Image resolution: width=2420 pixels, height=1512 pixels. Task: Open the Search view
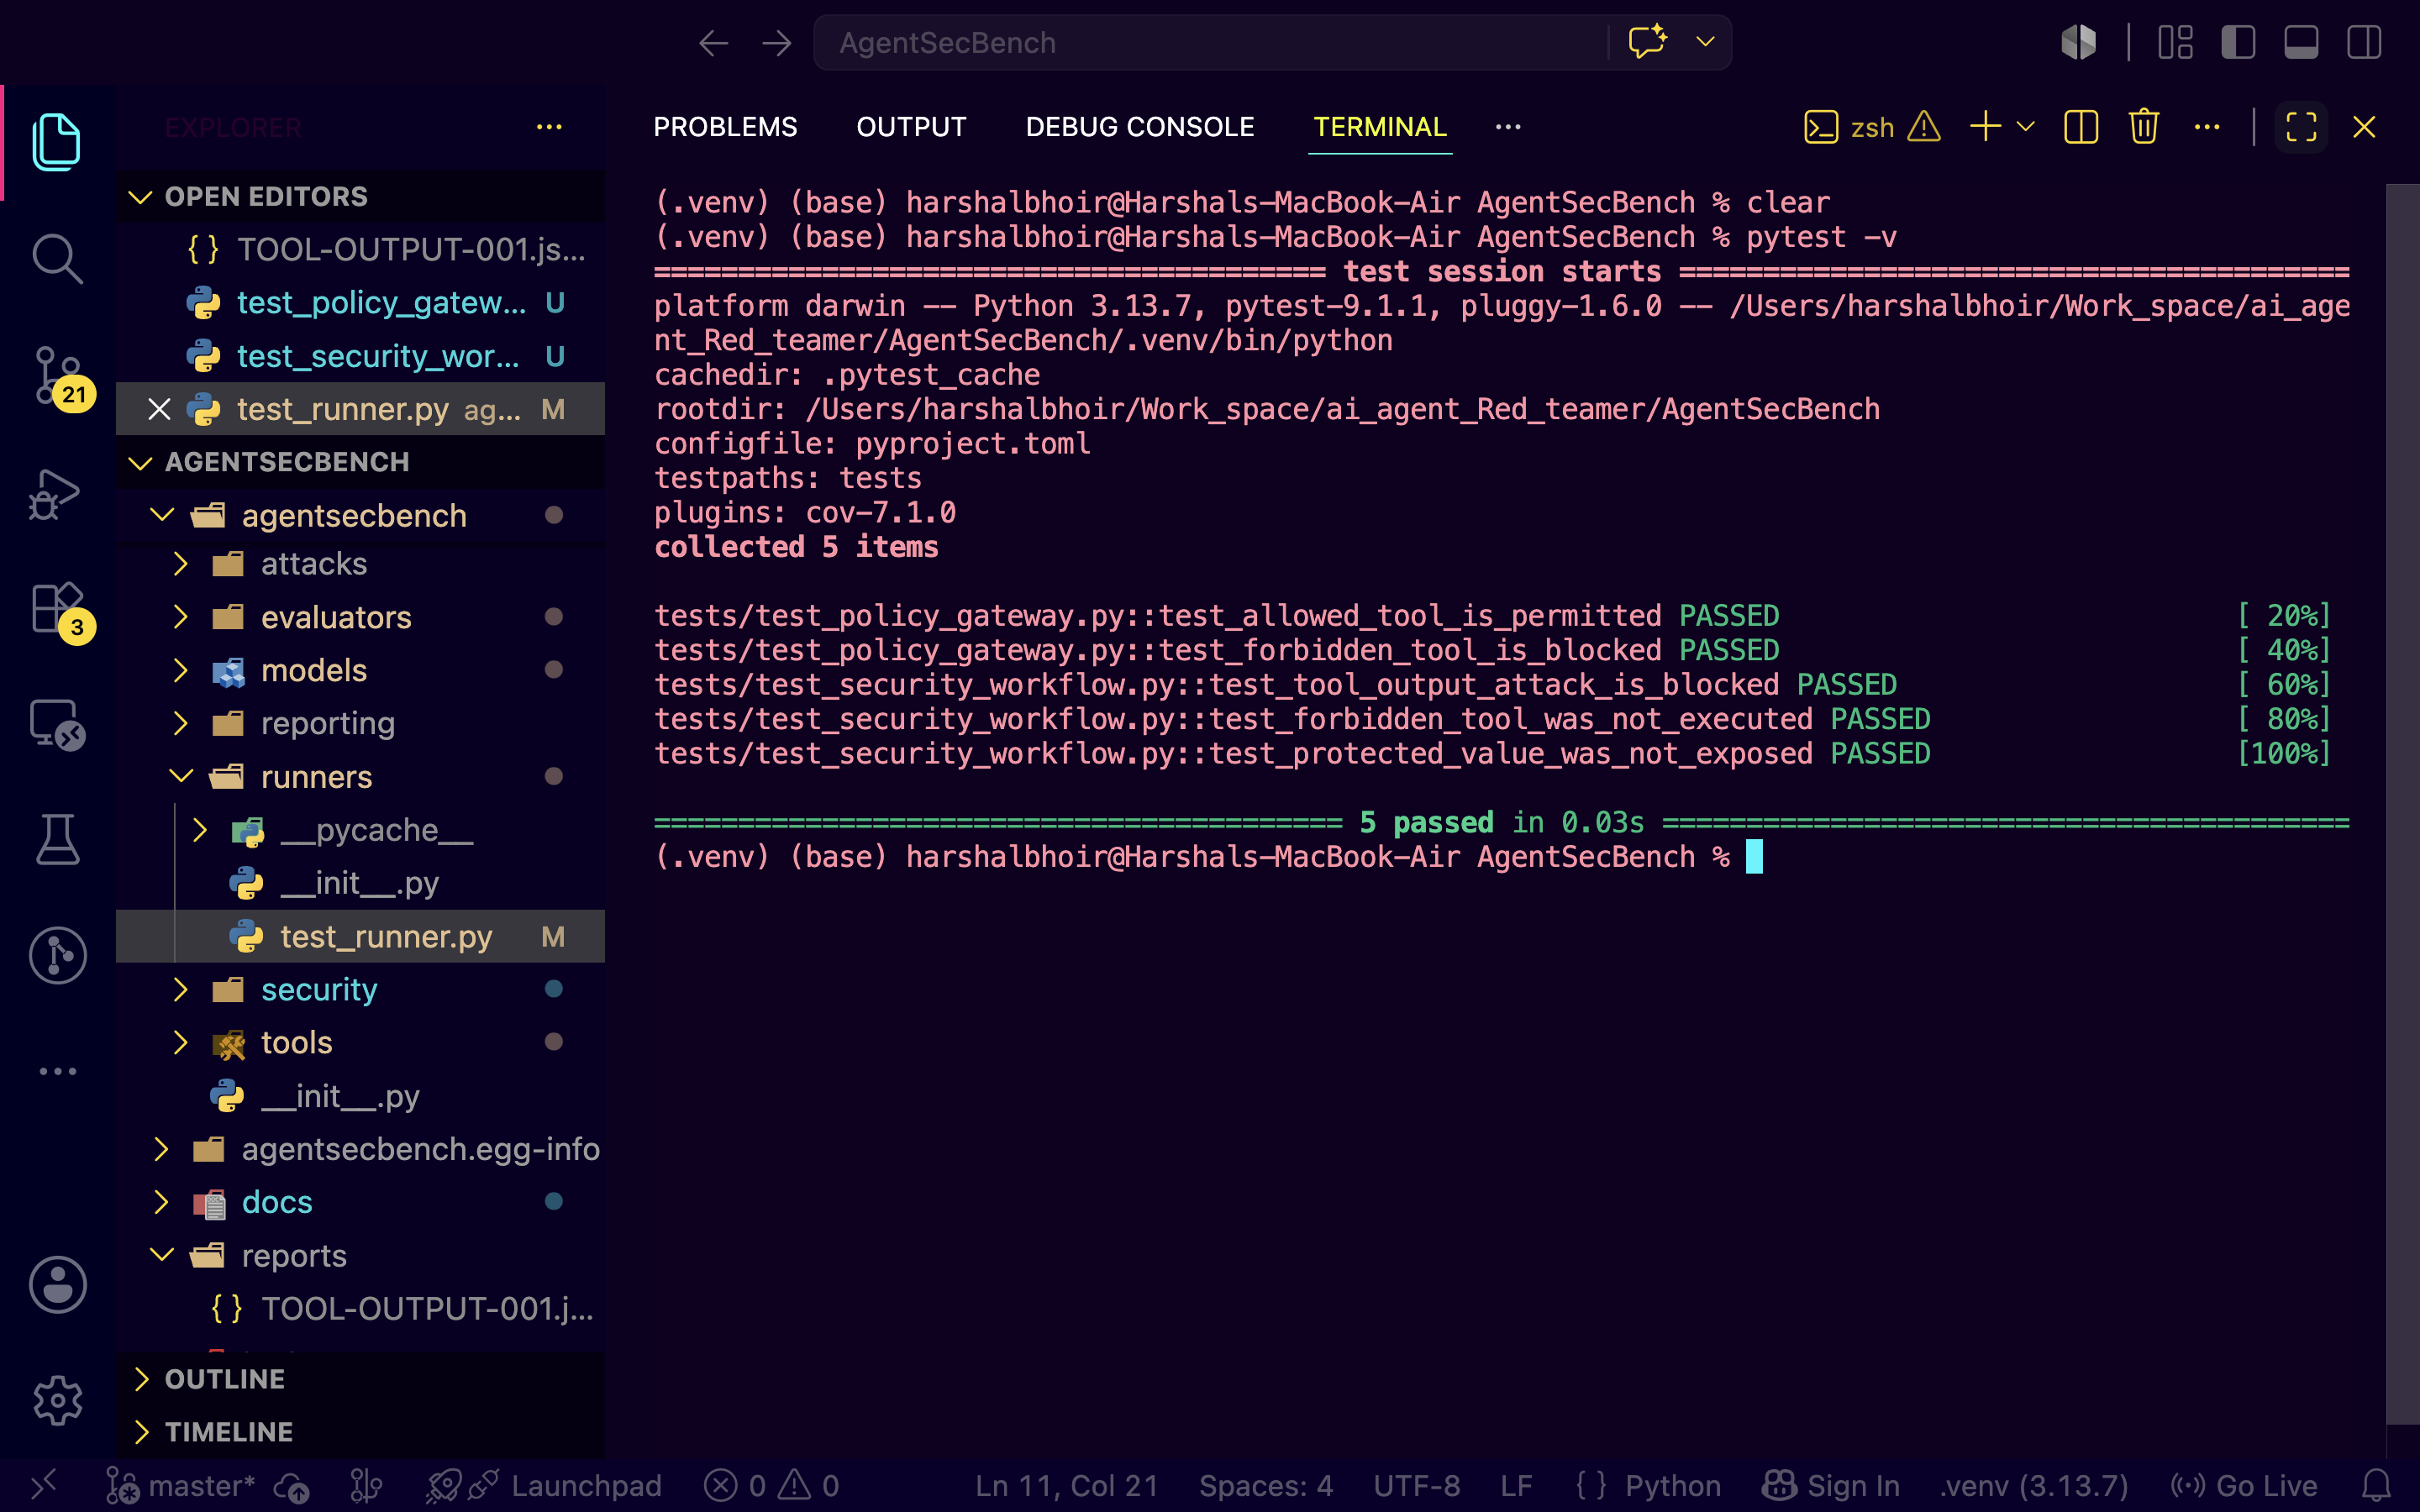[57, 259]
